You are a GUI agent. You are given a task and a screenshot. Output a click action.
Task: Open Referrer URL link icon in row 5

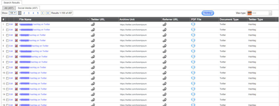(164, 46)
